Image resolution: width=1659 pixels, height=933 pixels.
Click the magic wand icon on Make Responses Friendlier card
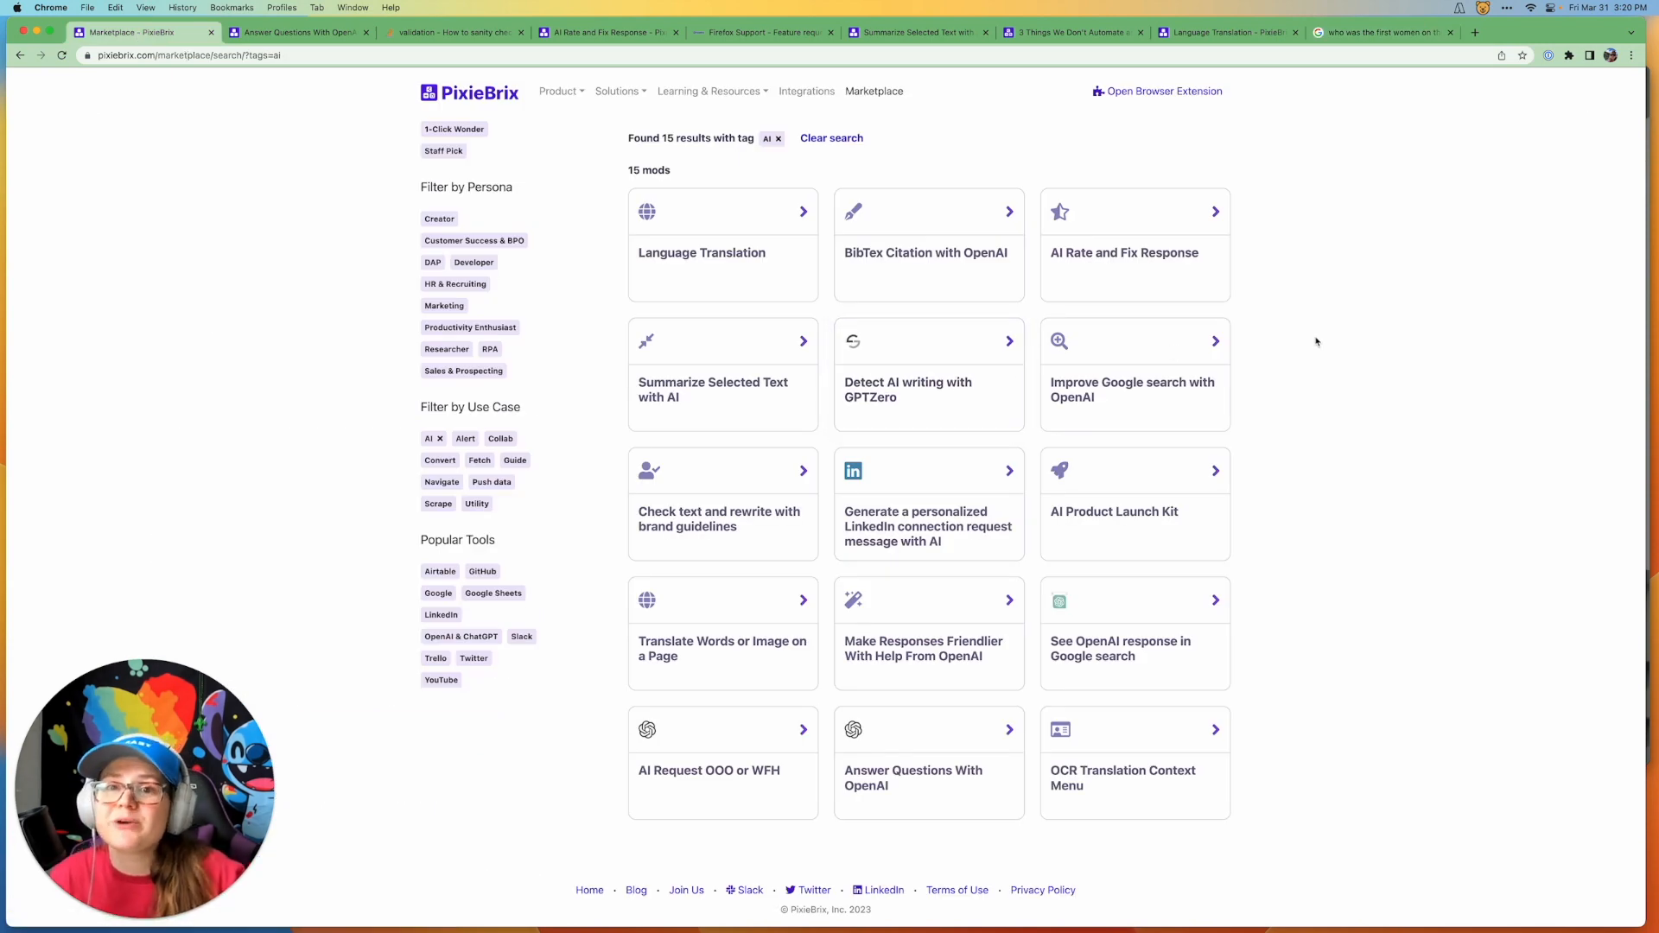tap(853, 600)
